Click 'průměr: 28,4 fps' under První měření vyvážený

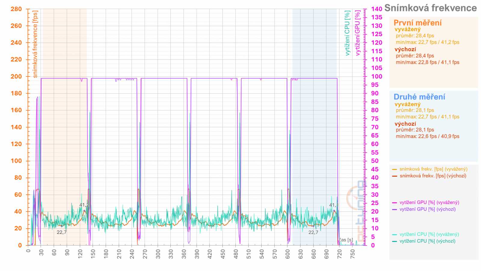point(415,36)
